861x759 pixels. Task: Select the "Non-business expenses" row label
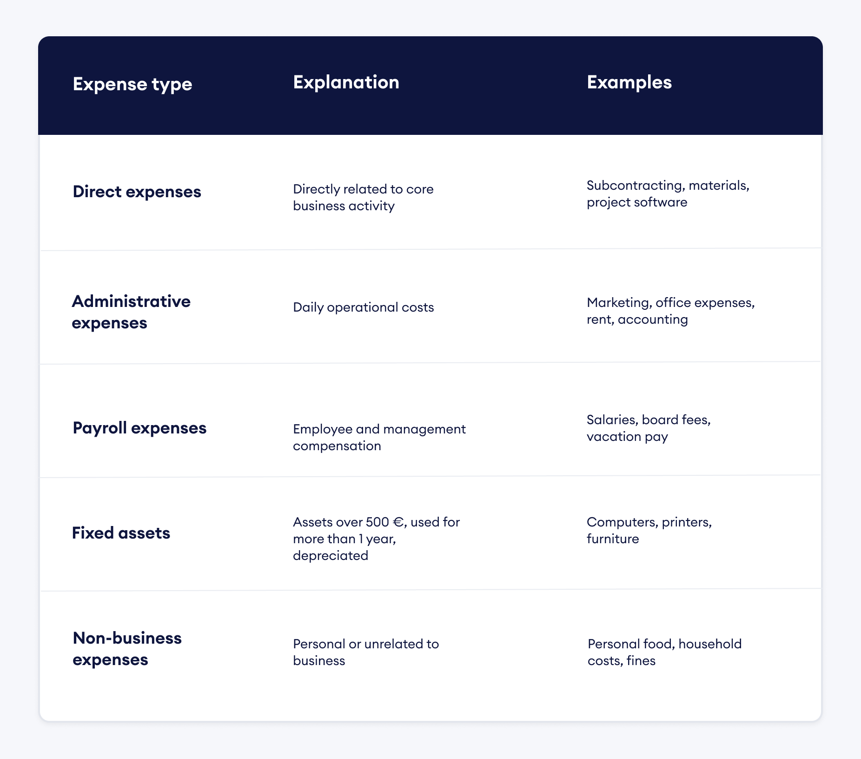click(x=127, y=649)
